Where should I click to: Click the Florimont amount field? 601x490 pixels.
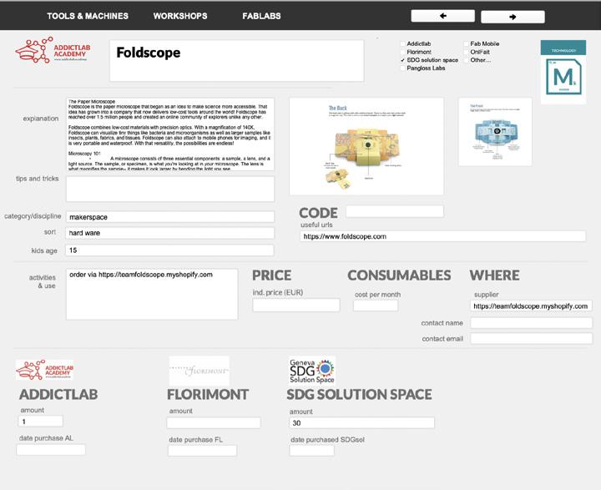(214, 423)
